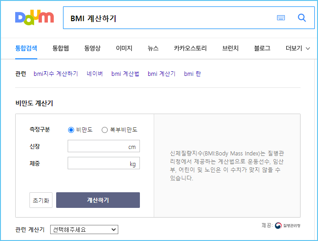
Task: Open related search bmi 계산기
Action: pyautogui.click(x=162, y=74)
